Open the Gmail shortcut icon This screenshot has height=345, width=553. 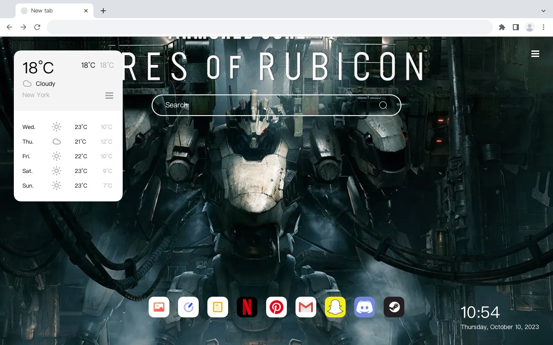tap(306, 307)
